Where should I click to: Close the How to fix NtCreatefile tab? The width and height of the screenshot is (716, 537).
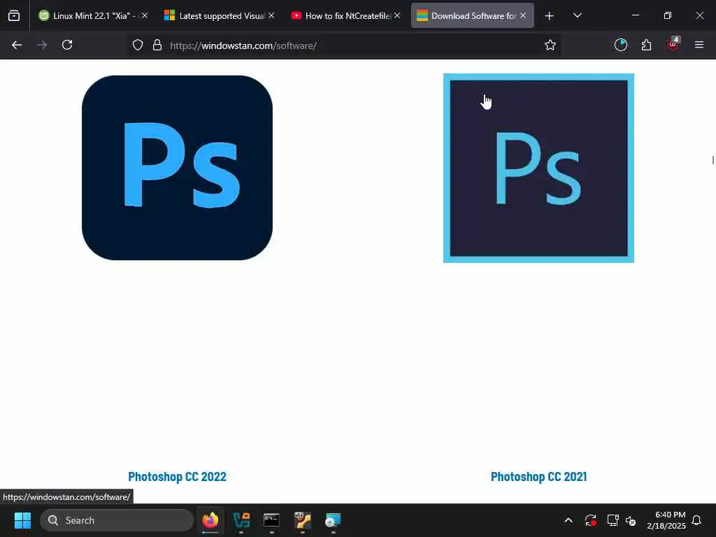397,15
